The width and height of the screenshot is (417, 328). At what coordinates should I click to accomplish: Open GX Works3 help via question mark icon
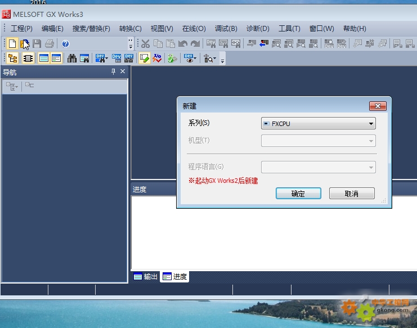(x=65, y=43)
